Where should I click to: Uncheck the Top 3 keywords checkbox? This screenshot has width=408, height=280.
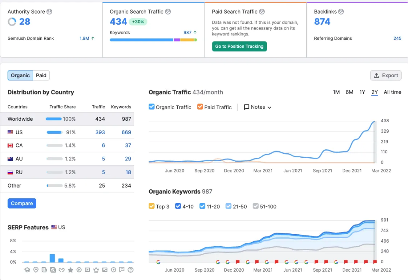click(151, 206)
